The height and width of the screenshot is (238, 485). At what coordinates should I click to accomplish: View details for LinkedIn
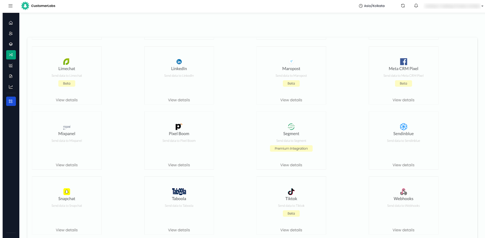[179, 100]
